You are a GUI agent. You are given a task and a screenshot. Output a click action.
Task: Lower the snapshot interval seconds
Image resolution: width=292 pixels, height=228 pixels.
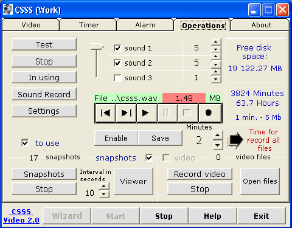104,194
